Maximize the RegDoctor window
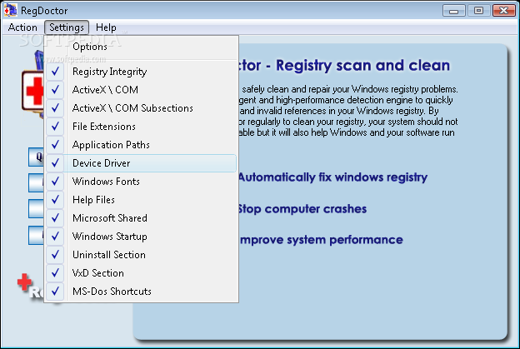Image resolution: width=520 pixels, height=349 pixels. pos(478,11)
